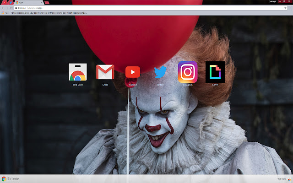Close the Chrome window
Image resolution: width=293 pixels, height=183 pixels.
coord(289,1)
